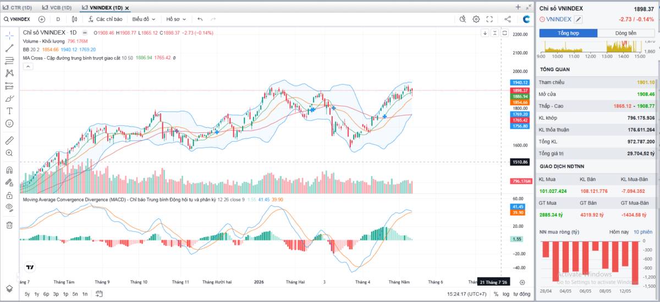Open chart settings gear icon
660x302 pixels.
click(476, 19)
